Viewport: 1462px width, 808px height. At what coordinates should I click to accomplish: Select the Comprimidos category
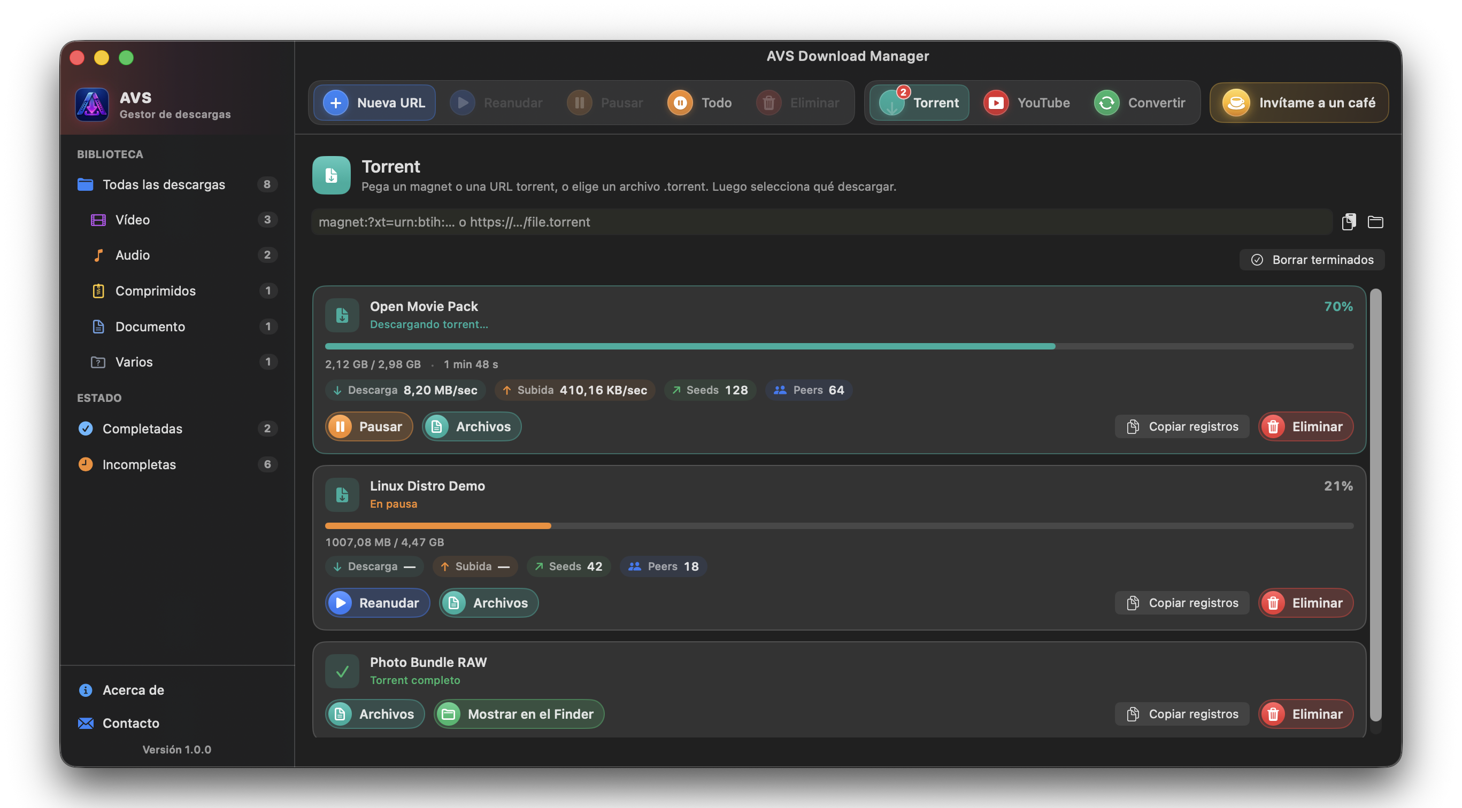[177, 291]
